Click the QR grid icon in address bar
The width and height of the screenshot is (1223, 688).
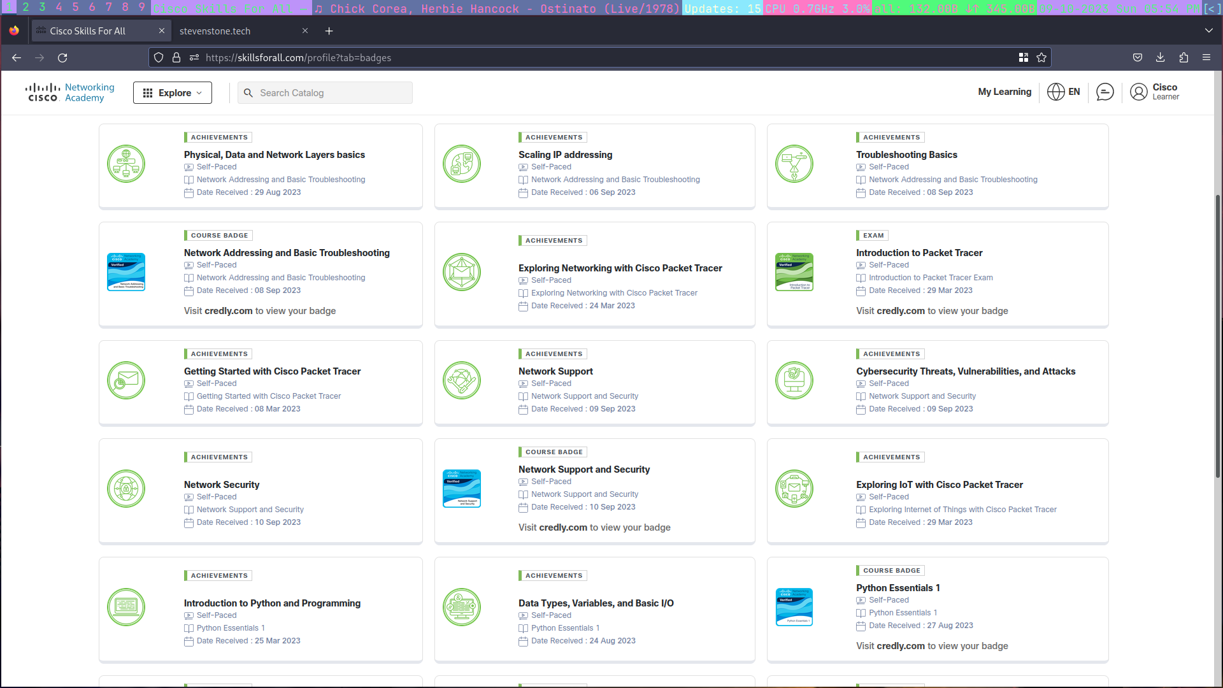[1024, 58]
